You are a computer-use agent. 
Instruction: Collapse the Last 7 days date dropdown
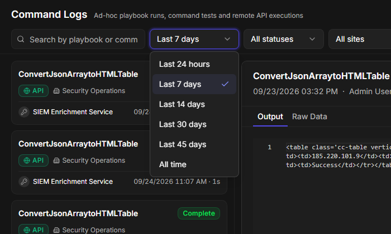(x=194, y=39)
